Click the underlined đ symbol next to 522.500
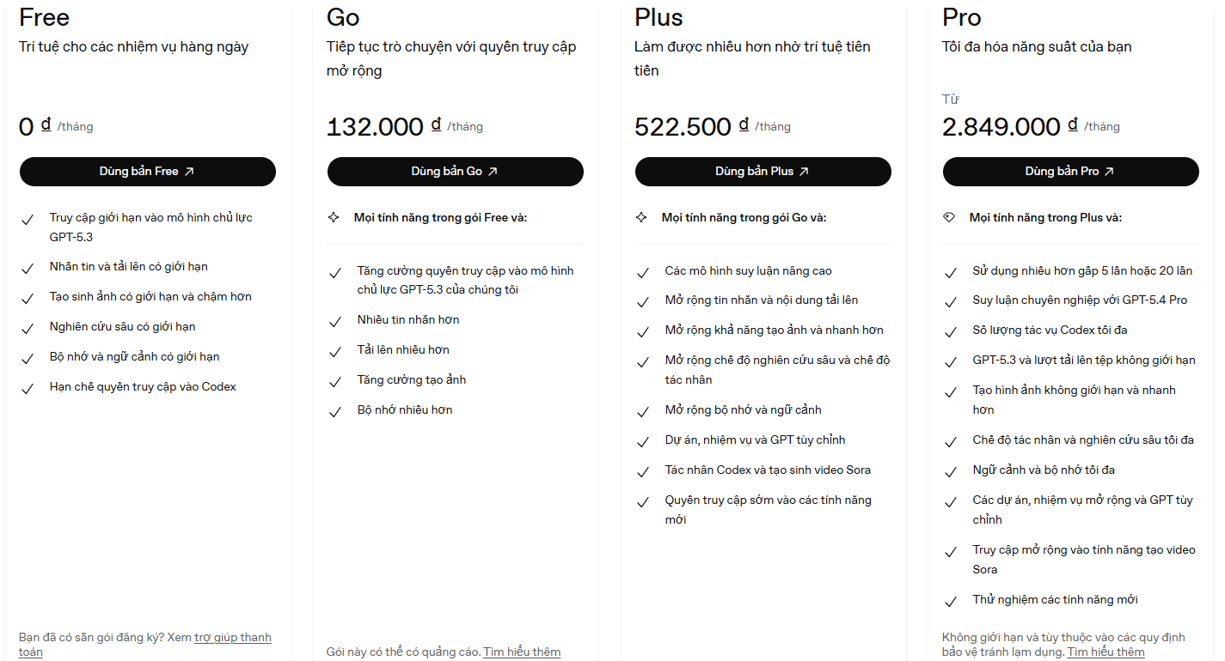The width and height of the screenshot is (1225, 661). click(744, 125)
